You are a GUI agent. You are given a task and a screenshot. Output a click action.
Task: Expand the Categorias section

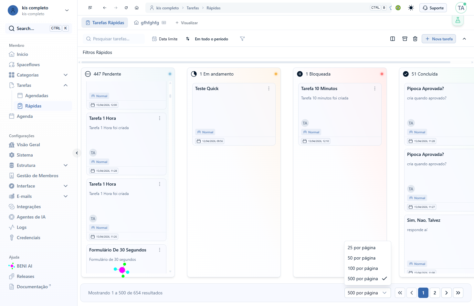[66, 75]
